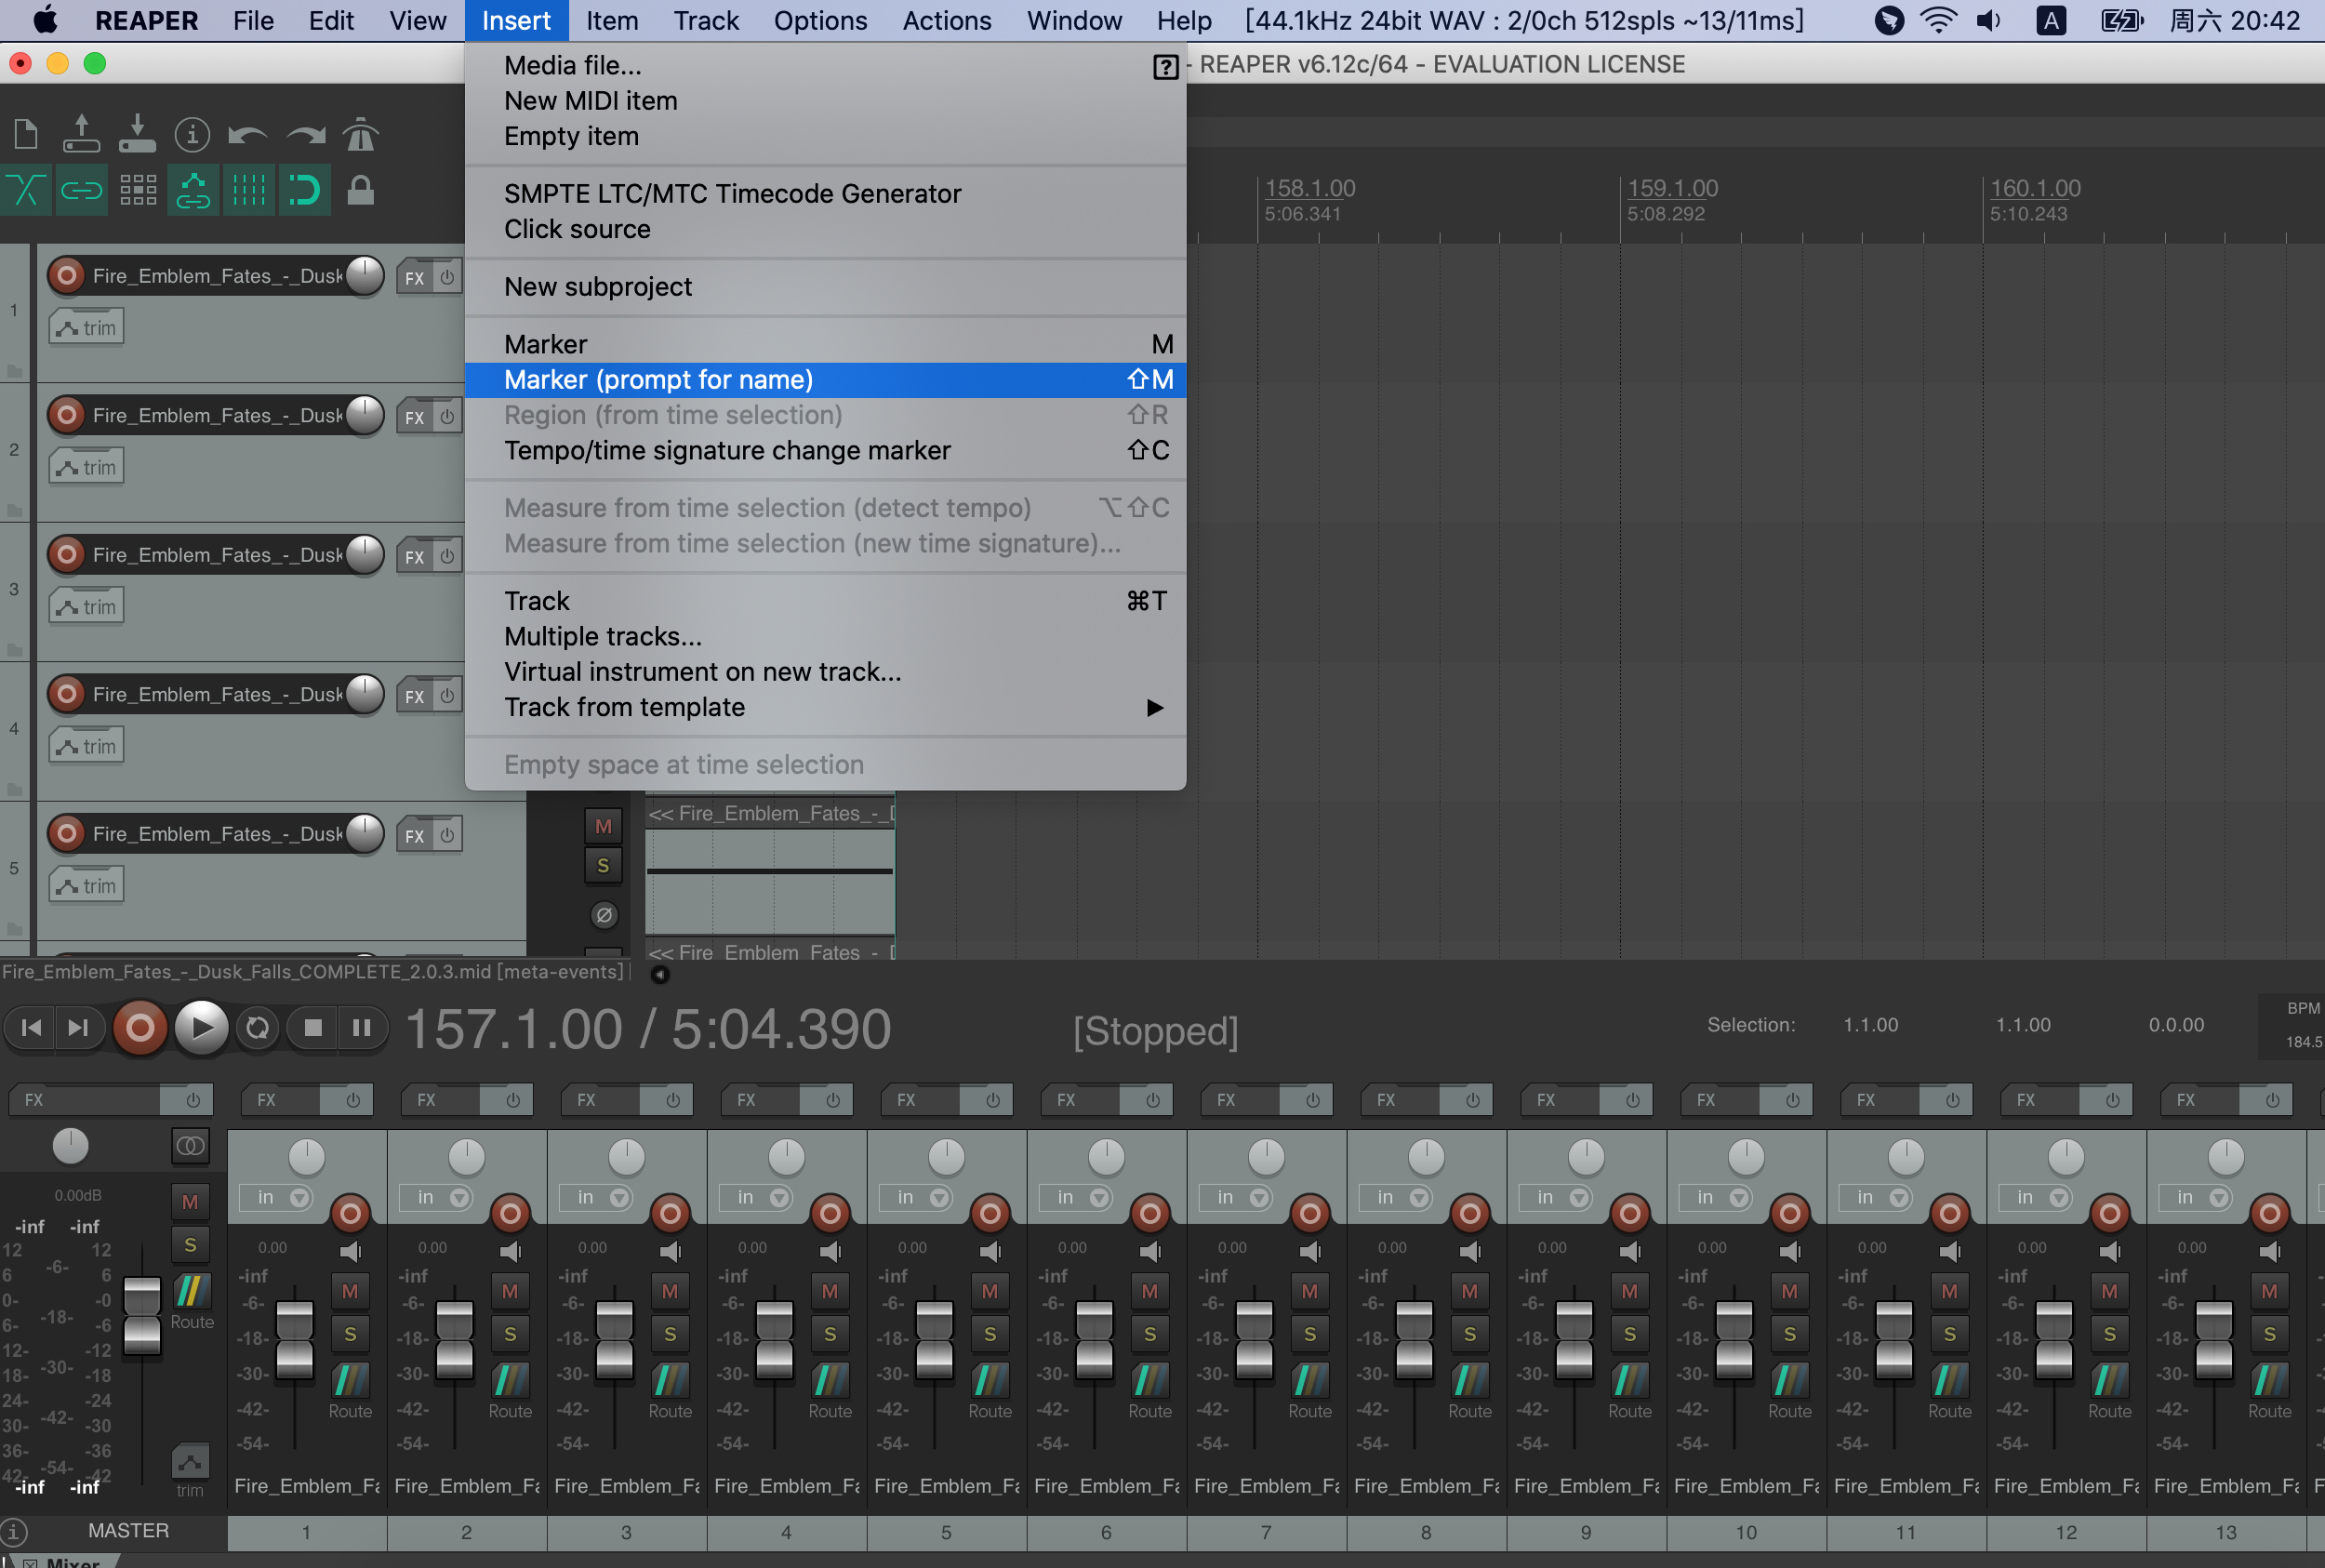The image size is (2325, 1568).
Task: Open FX for track 2
Action: tap(415, 417)
